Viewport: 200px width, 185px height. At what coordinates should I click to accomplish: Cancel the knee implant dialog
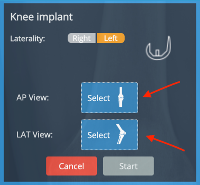[71, 166]
